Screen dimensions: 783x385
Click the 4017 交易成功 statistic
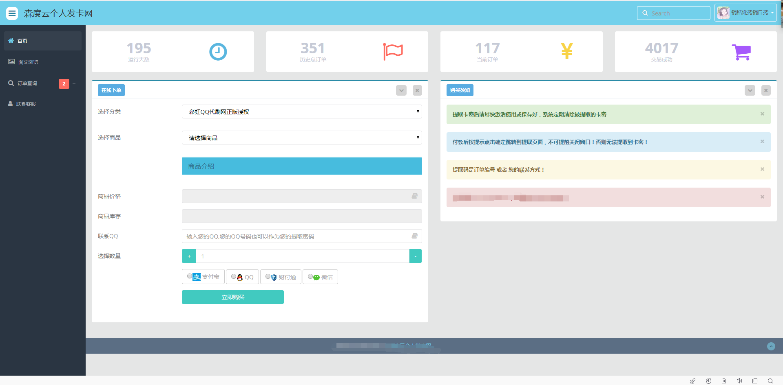pos(661,52)
